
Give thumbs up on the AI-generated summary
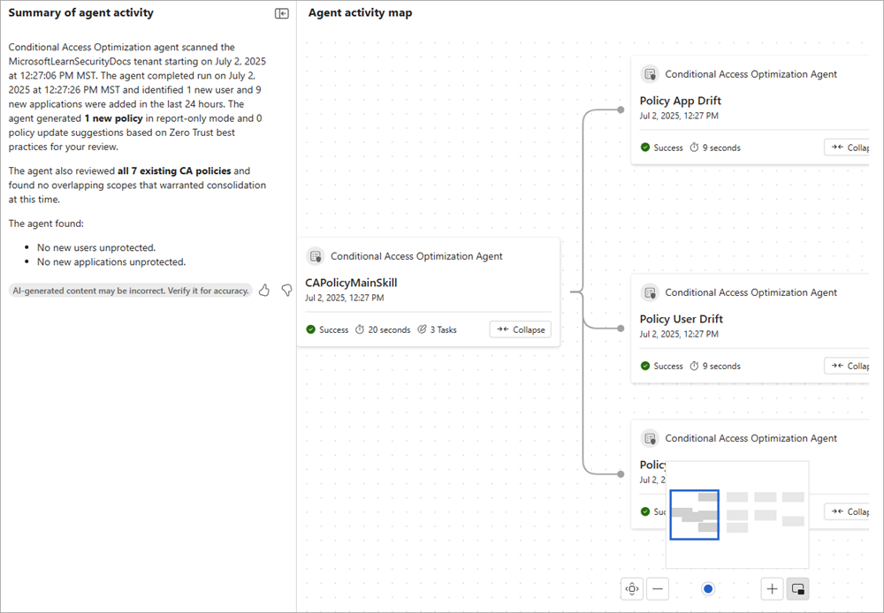263,290
